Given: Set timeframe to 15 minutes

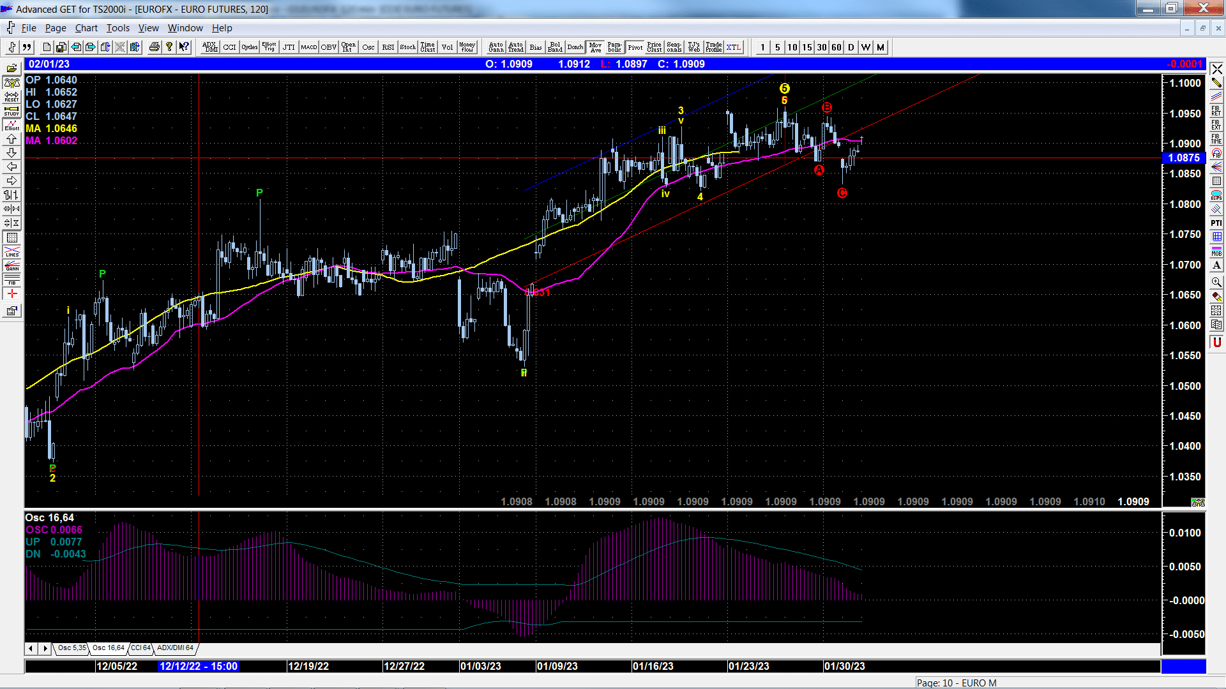Looking at the screenshot, I should click(x=807, y=47).
